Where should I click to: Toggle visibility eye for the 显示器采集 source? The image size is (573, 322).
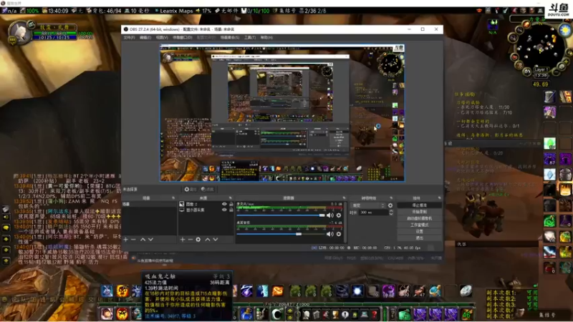[x=224, y=210]
